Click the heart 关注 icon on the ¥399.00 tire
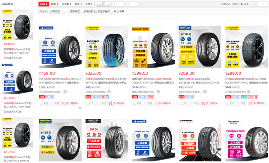The image size is (269, 163). point(146,103)
